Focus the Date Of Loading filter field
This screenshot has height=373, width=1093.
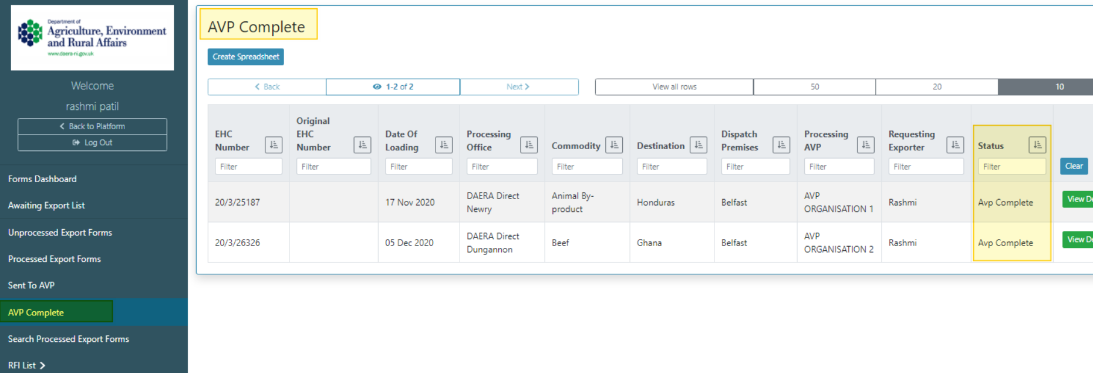pyautogui.click(x=419, y=167)
